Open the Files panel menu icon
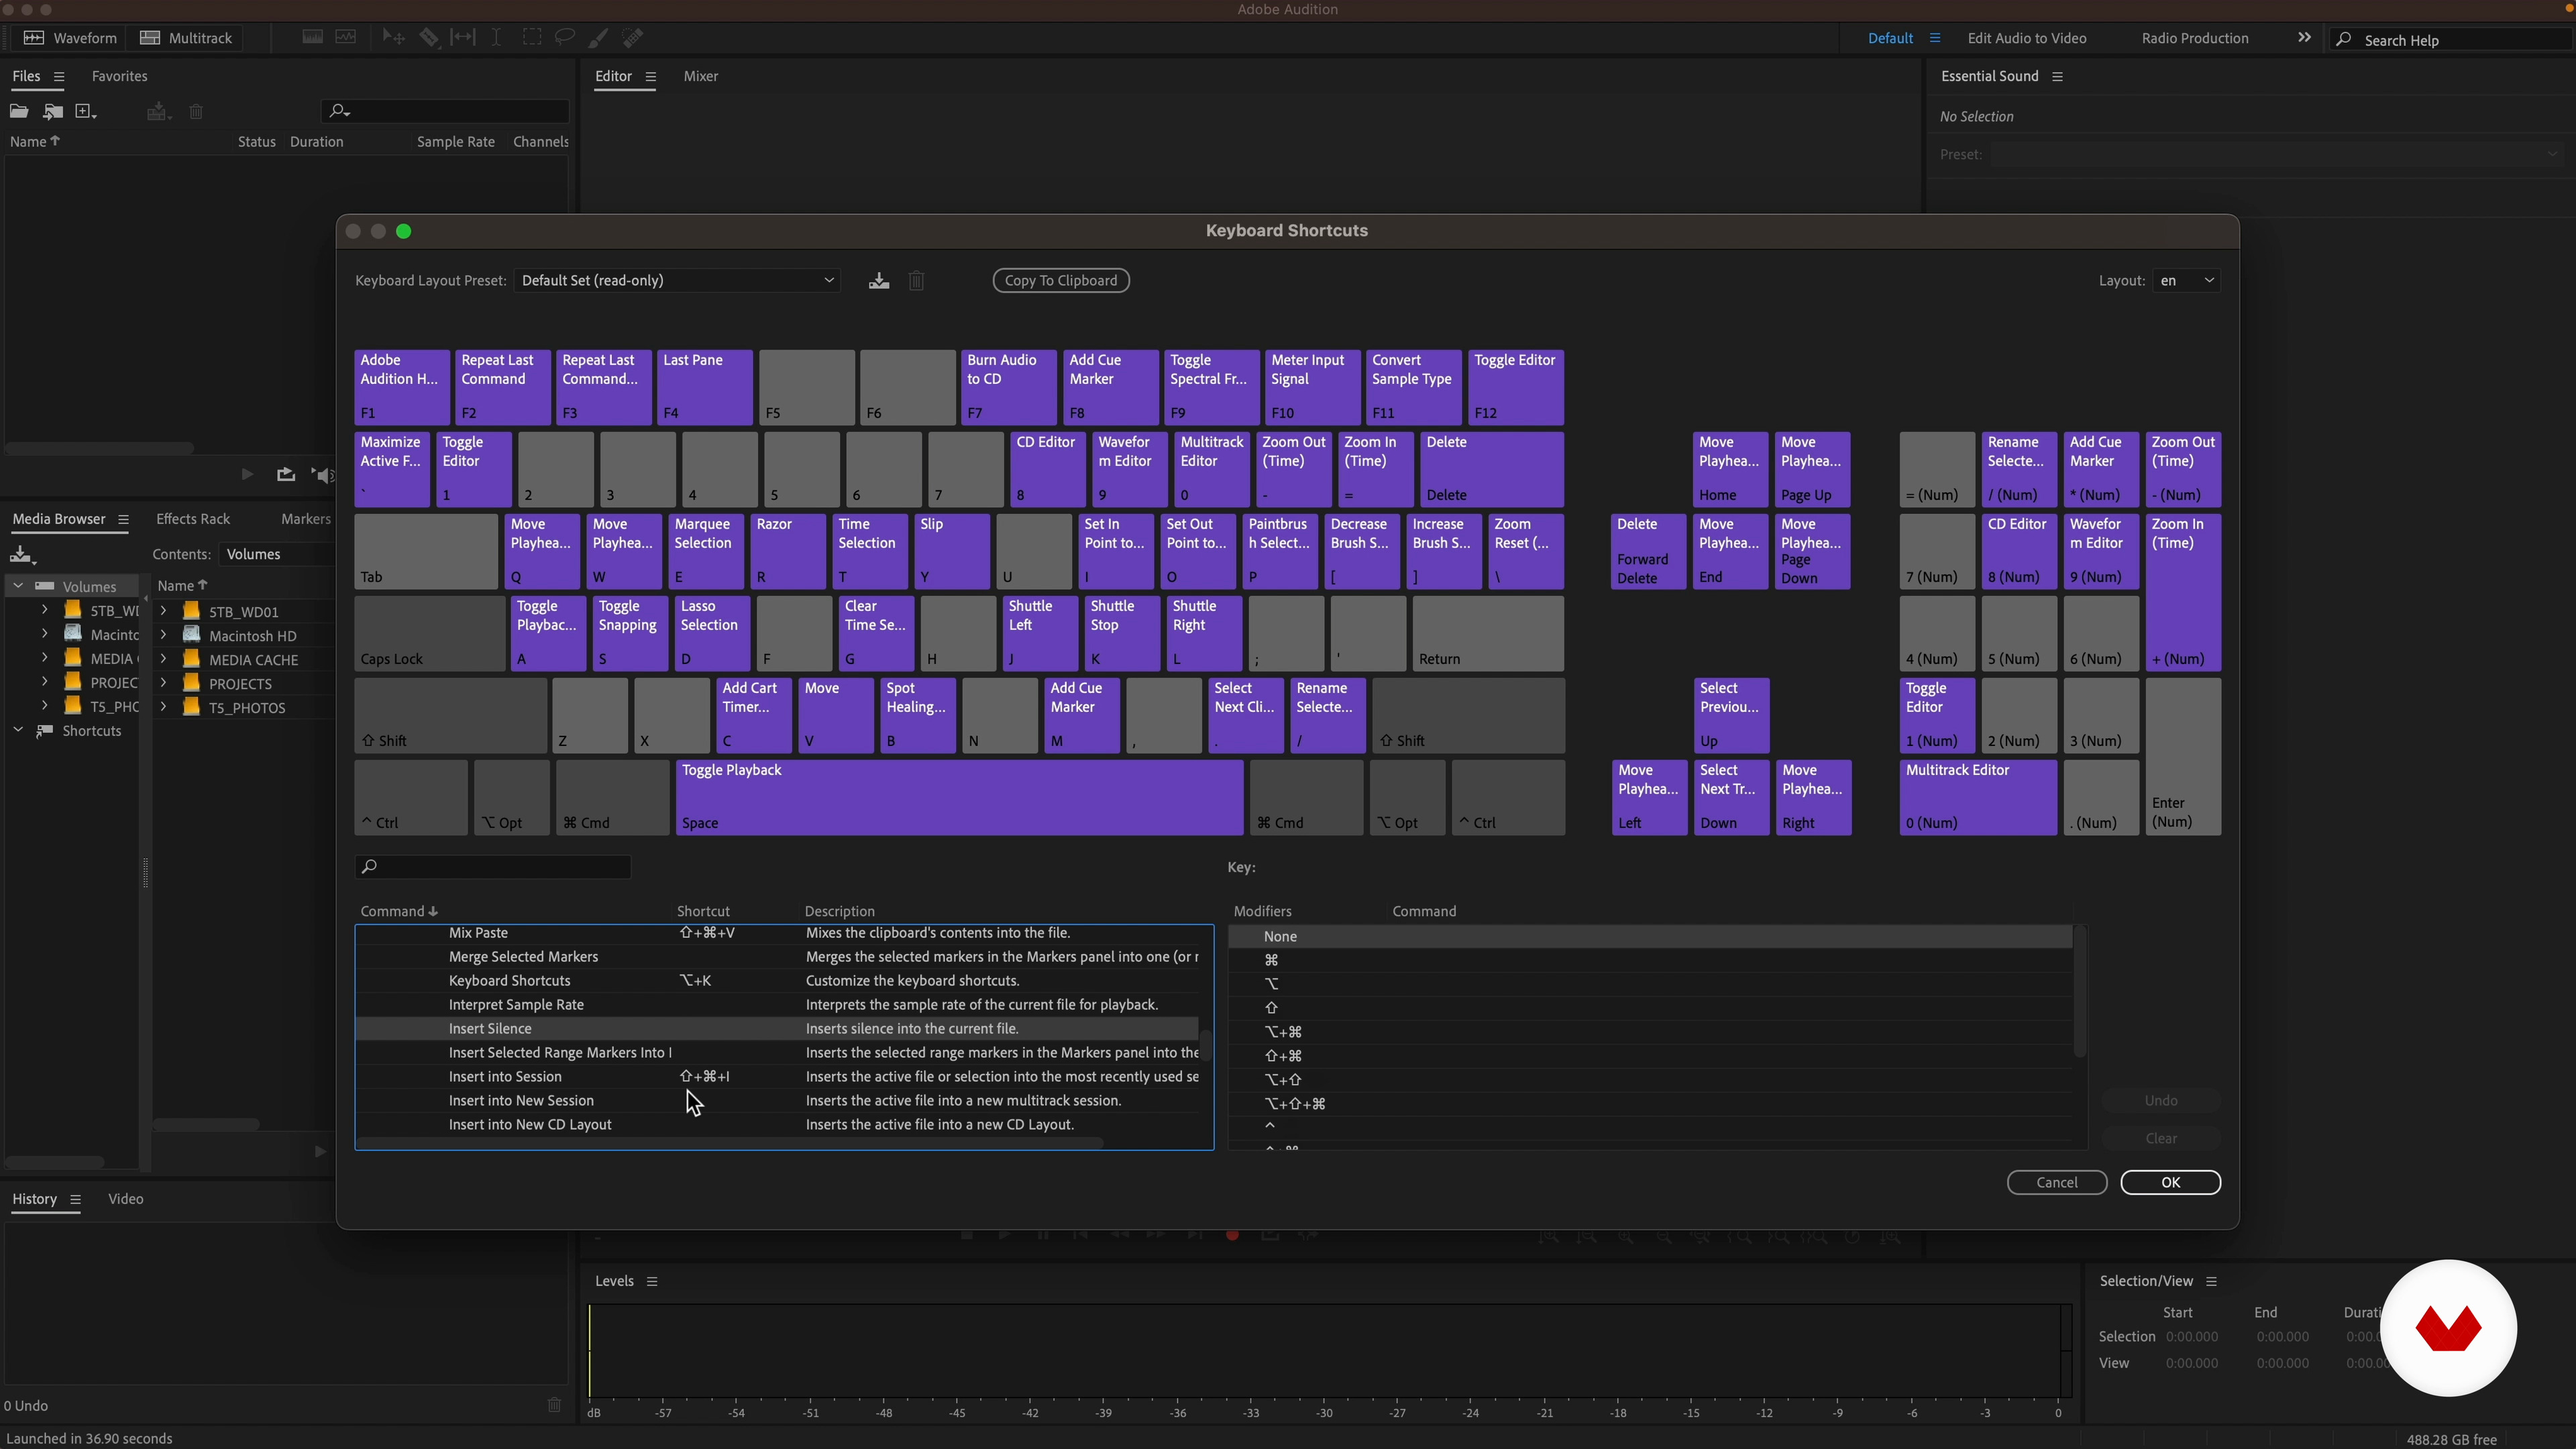 click(59, 77)
